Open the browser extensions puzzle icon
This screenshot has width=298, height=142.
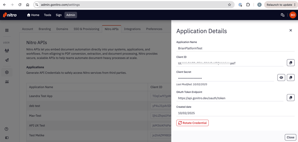coord(248,5)
